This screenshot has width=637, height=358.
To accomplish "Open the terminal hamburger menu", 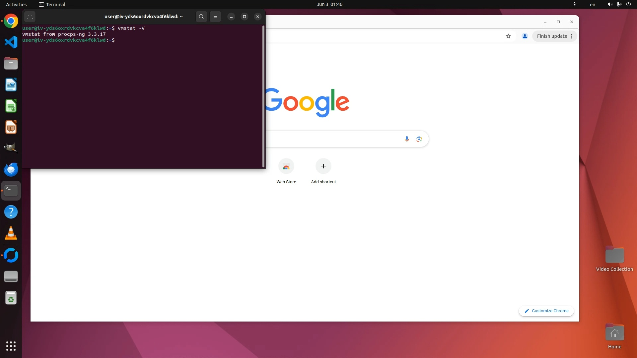I will pyautogui.click(x=215, y=17).
